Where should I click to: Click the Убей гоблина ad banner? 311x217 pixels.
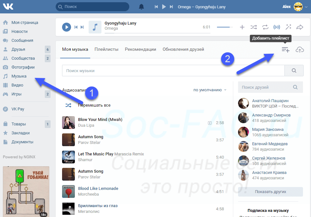(x=26, y=191)
